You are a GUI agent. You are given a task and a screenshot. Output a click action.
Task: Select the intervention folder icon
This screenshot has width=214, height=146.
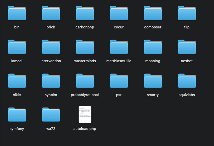point(51,47)
